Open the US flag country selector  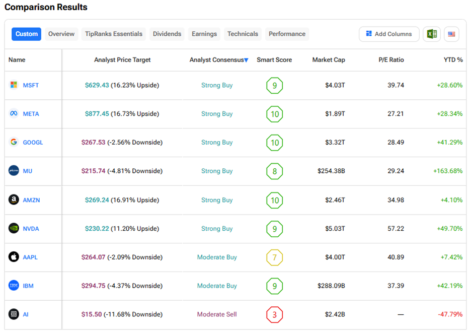coord(451,34)
